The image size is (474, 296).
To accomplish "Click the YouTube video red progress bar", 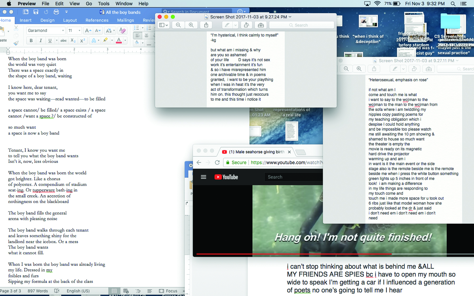I will click(x=294, y=254).
